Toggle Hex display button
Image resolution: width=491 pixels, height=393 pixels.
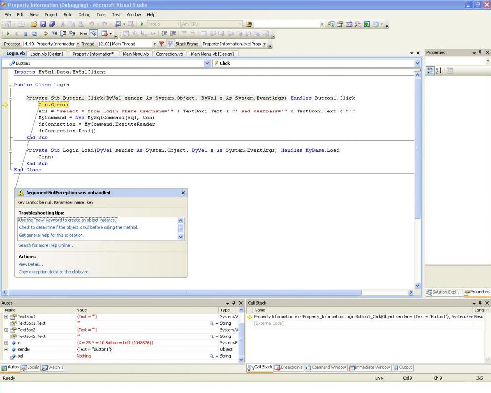(x=83, y=34)
